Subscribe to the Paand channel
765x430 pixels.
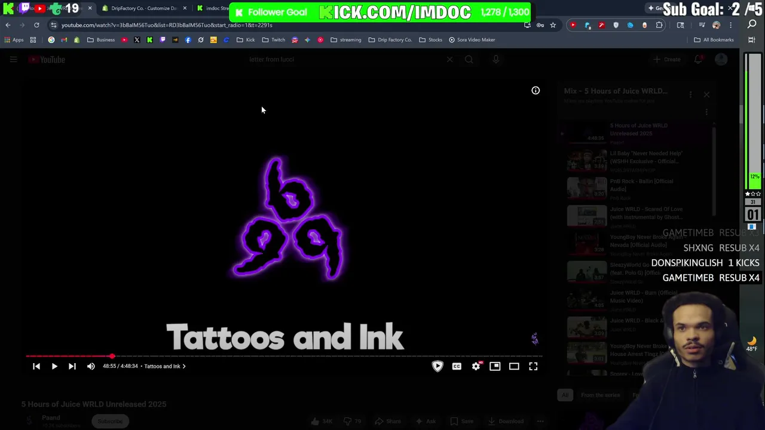coord(110,421)
